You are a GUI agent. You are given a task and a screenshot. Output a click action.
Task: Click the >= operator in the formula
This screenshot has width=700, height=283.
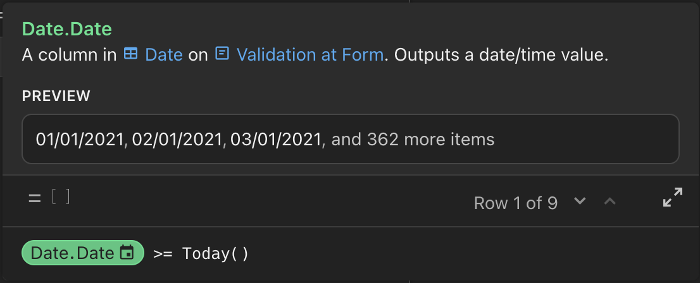click(x=163, y=253)
